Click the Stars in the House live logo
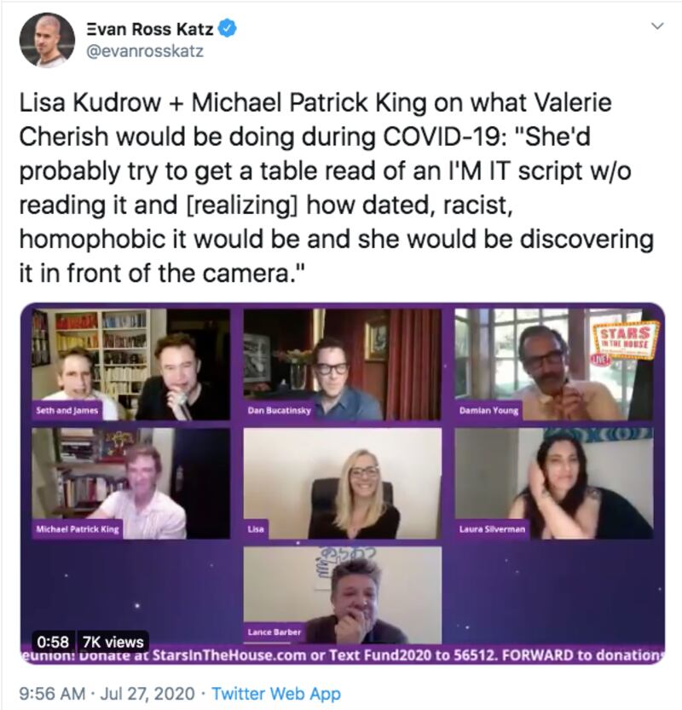The height and width of the screenshot is (710, 682). tap(625, 341)
